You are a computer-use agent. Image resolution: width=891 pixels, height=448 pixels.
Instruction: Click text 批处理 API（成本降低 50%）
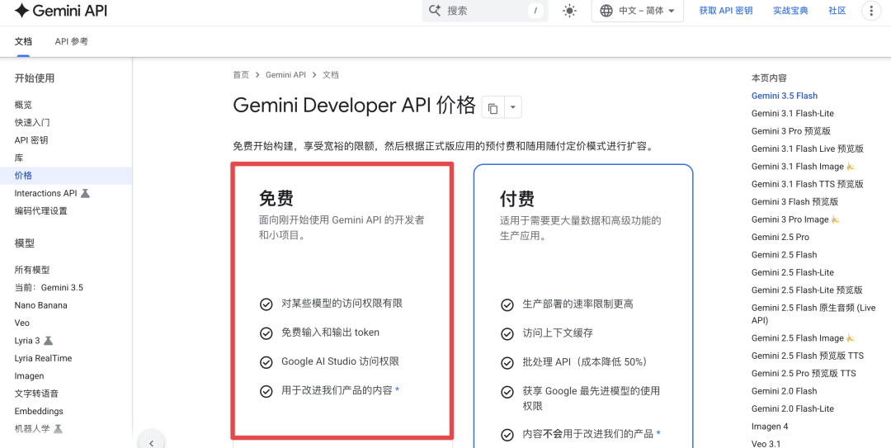[x=585, y=362]
